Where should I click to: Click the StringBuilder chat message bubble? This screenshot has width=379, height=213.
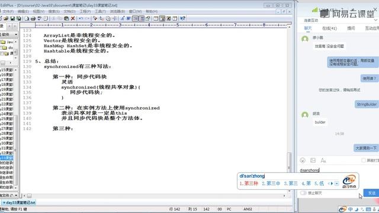[x=367, y=104]
